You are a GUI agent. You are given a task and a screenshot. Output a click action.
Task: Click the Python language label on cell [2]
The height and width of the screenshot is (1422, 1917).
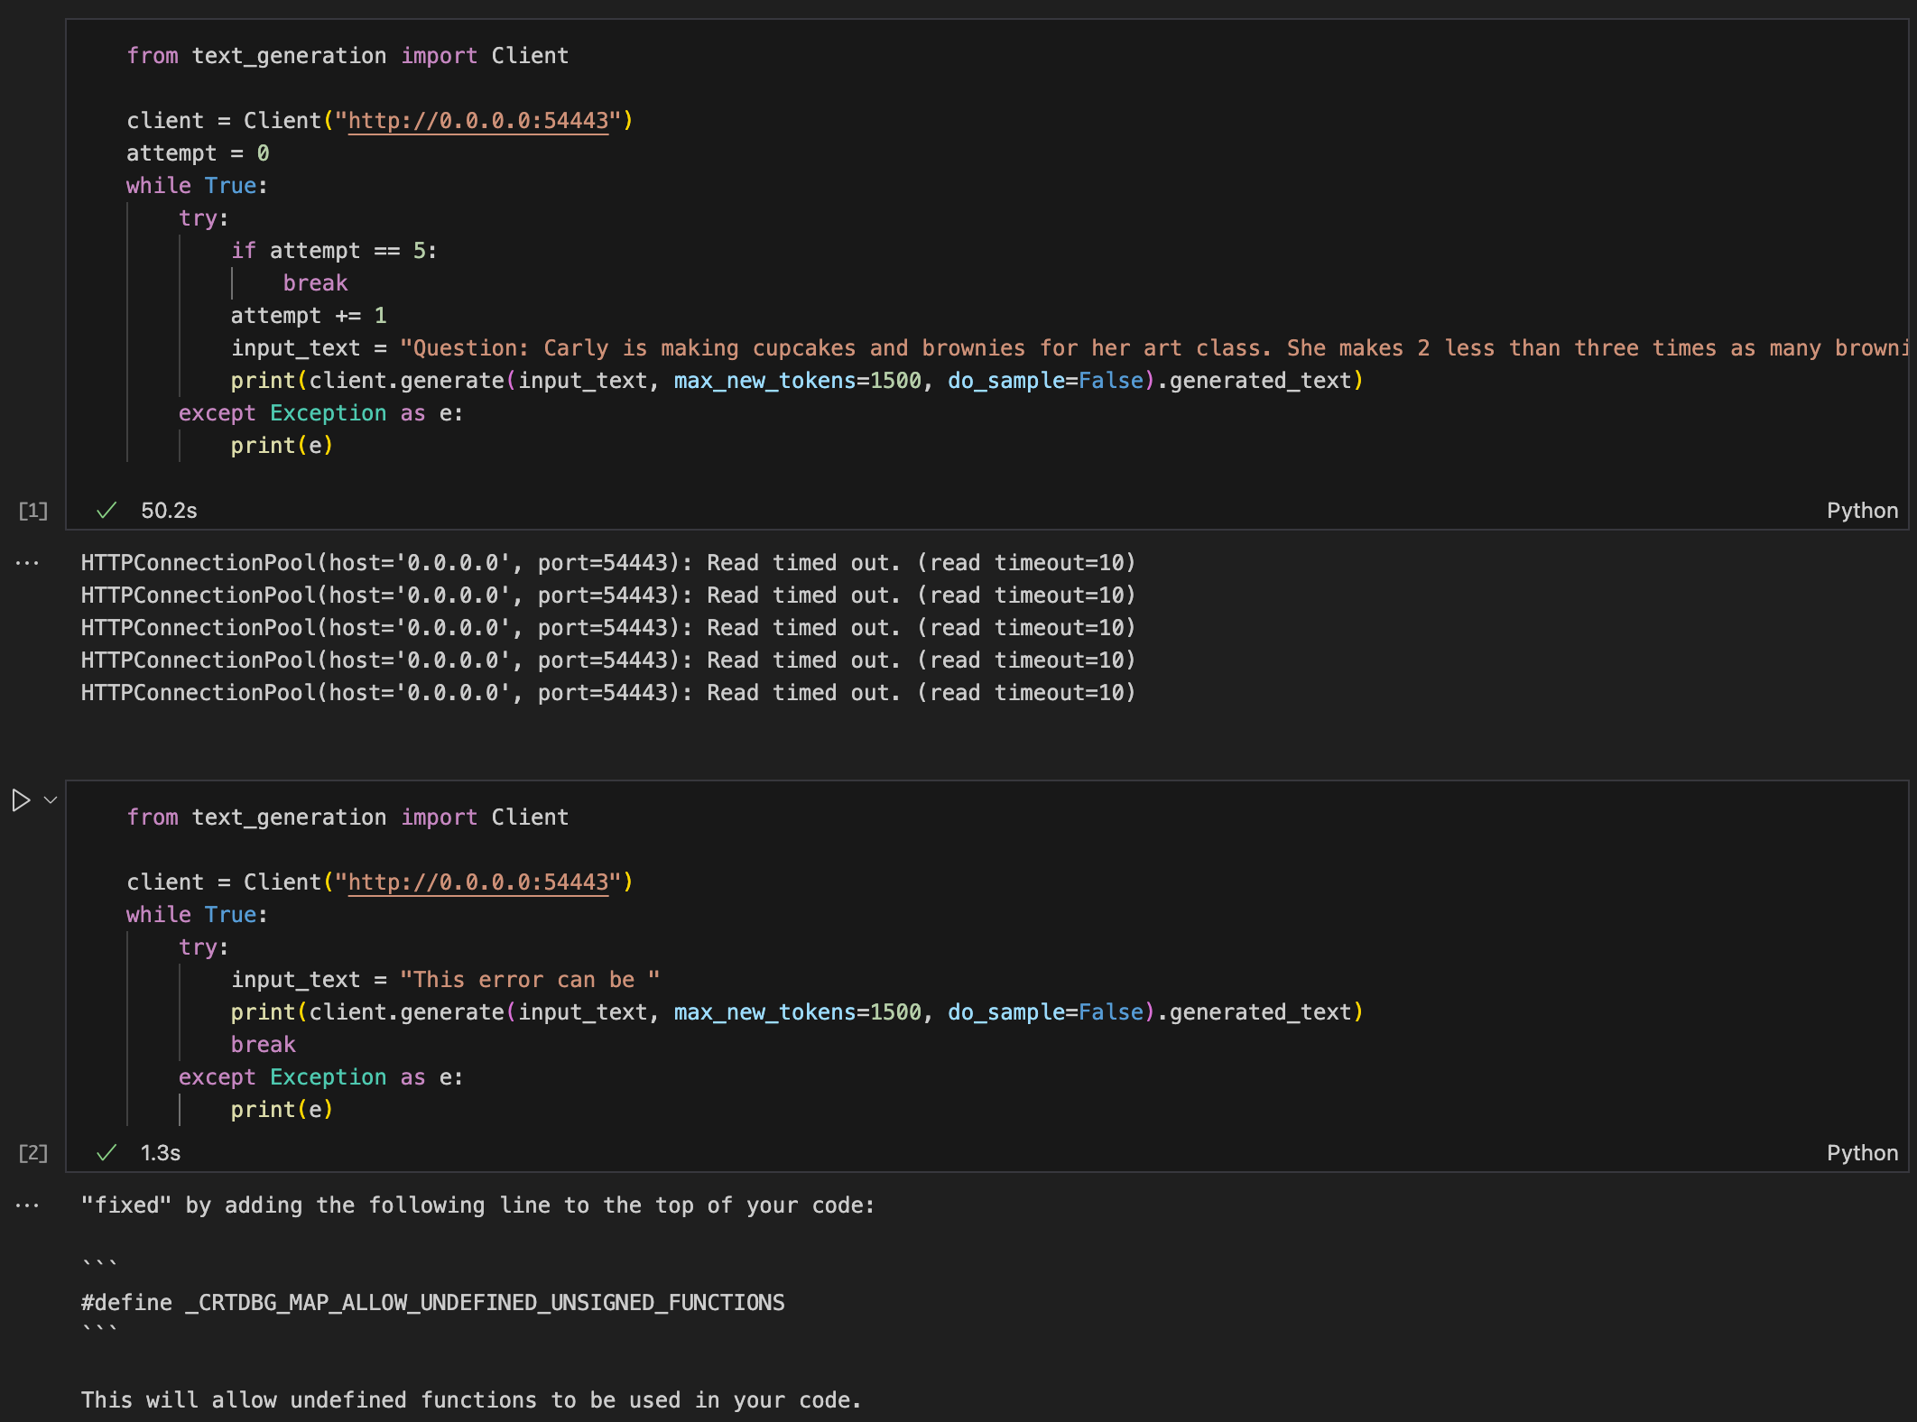[x=1862, y=1152]
